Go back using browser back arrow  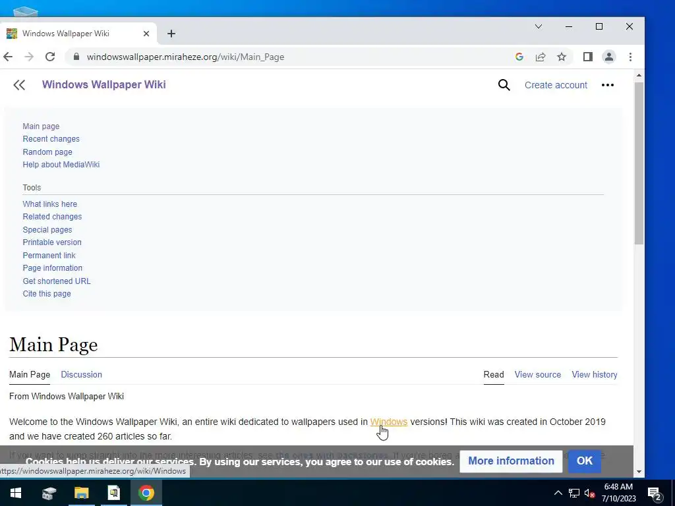point(8,57)
